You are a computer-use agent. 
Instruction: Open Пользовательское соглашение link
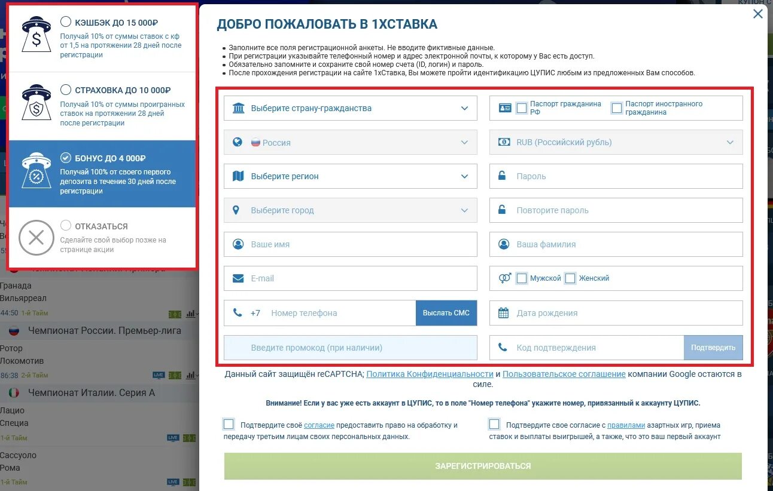564,374
